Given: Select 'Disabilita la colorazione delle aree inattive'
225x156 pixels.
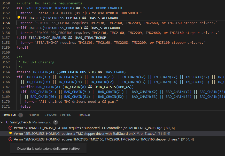Looking at the screenshot, I should tap(48, 148).
